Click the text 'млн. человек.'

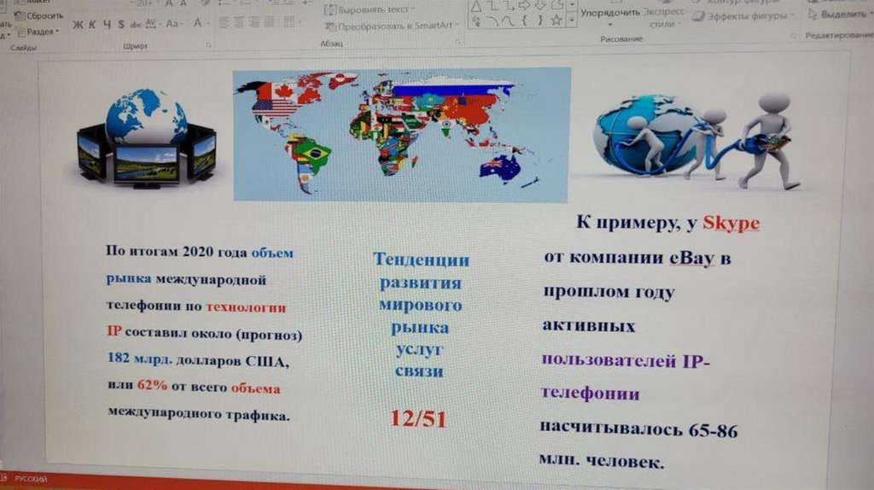pos(602,461)
